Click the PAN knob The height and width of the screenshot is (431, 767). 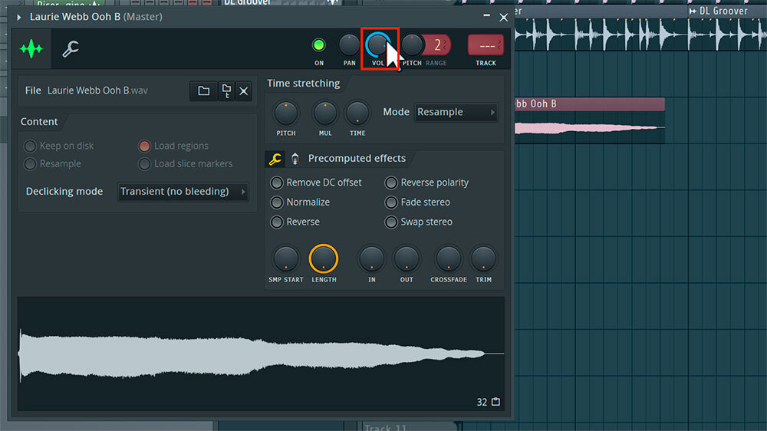pyautogui.click(x=349, y=45)
